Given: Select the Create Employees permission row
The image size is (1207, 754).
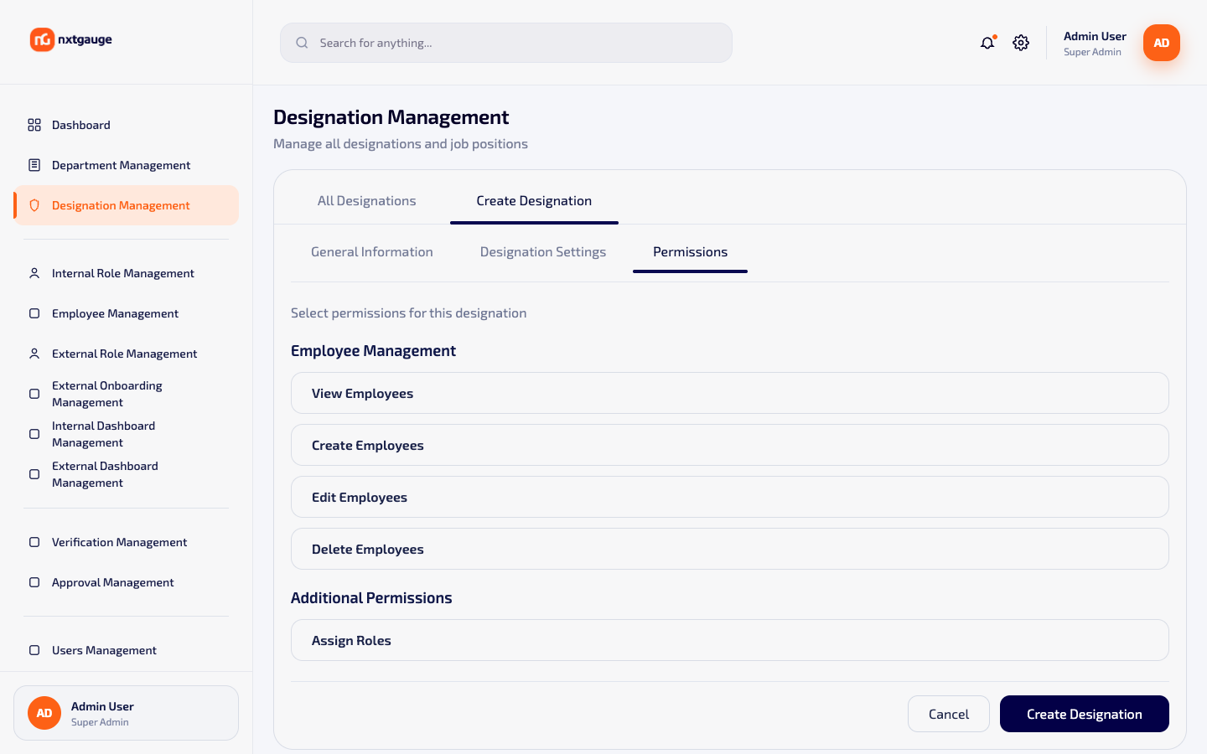Looking at the screenshot, I should 730,445.
